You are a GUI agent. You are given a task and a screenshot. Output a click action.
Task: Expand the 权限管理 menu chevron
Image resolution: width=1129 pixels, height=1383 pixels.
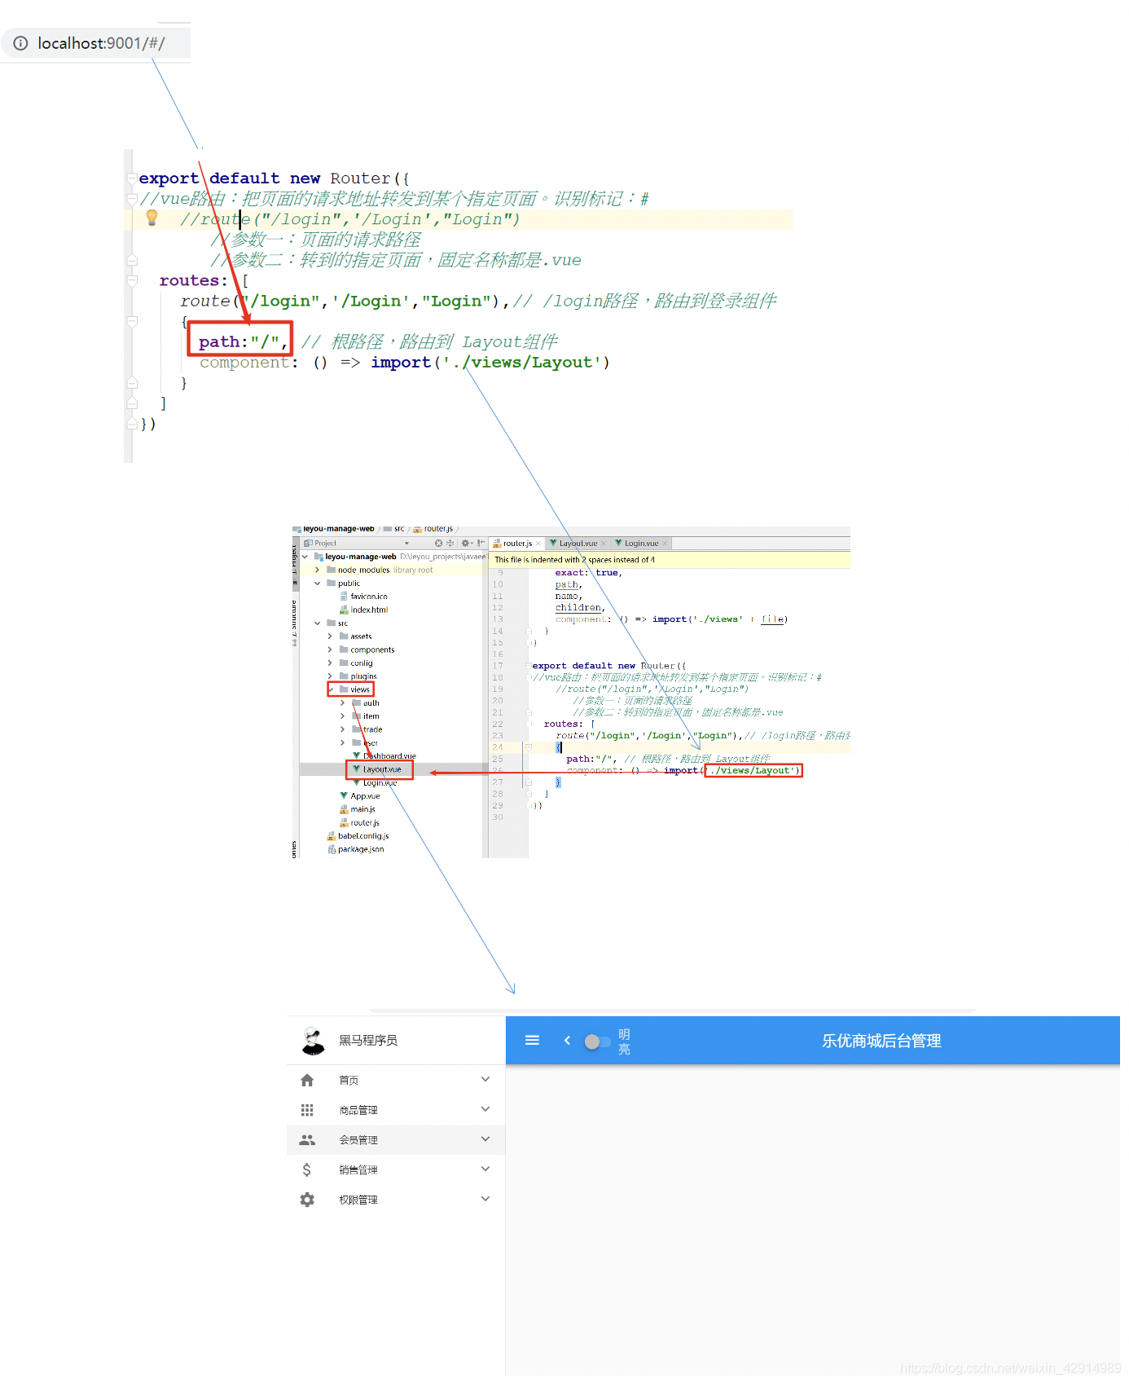click(485, 1199)
